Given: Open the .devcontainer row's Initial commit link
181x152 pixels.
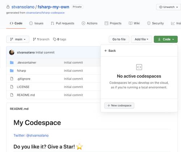Looking at the screenshot, I should [x=73, y=63].
